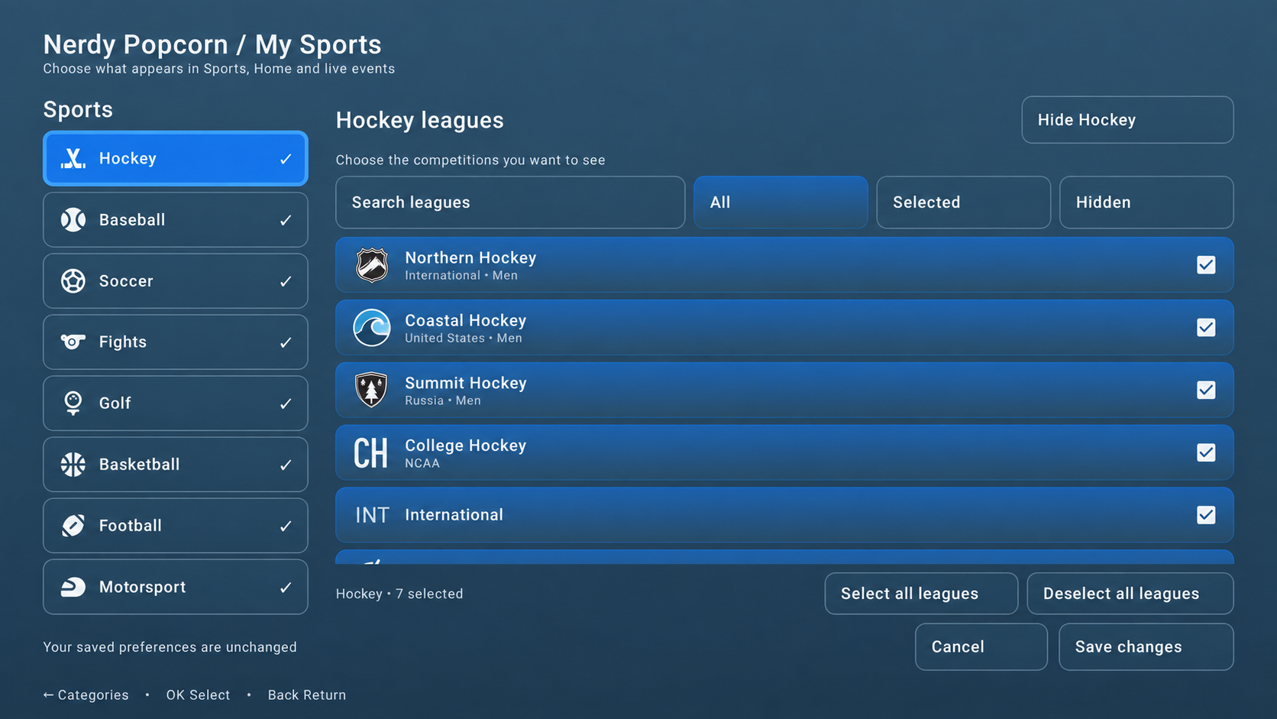Click the Coastal Hockey wave logo
The image size is (1277, 719).
372,328
